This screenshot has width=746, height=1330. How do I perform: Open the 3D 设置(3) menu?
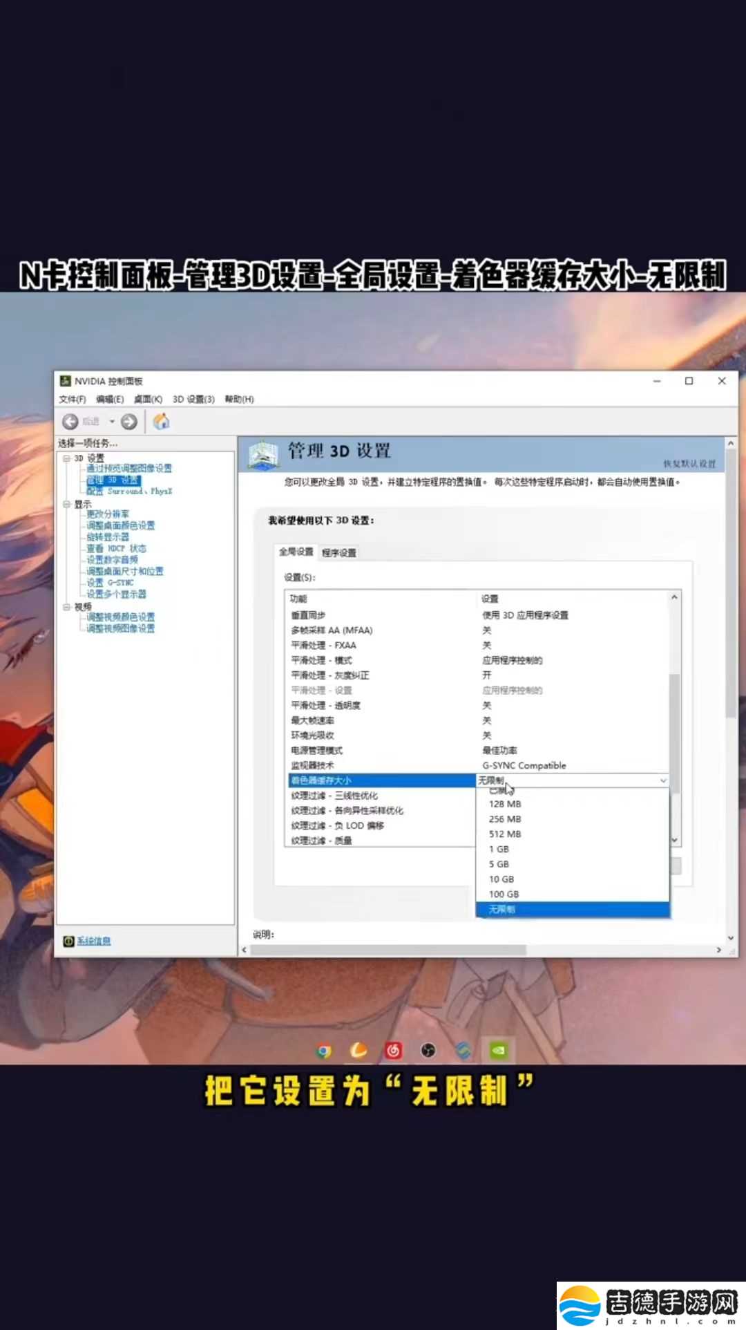pyautogui.click(x=193, y=400)
